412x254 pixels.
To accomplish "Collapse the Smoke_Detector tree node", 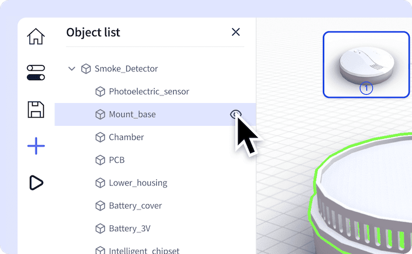I will [x=72, y=69].
